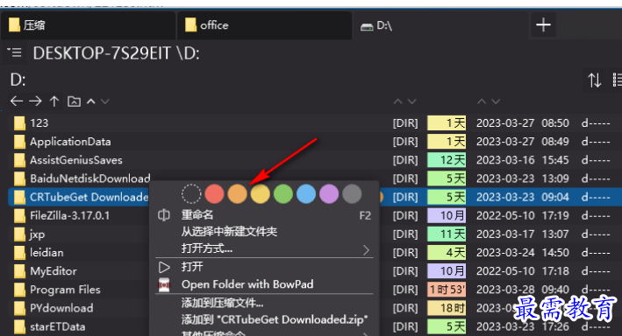Switch to the office tab
This screenshot has height=336, width=622.
[264, 25]
